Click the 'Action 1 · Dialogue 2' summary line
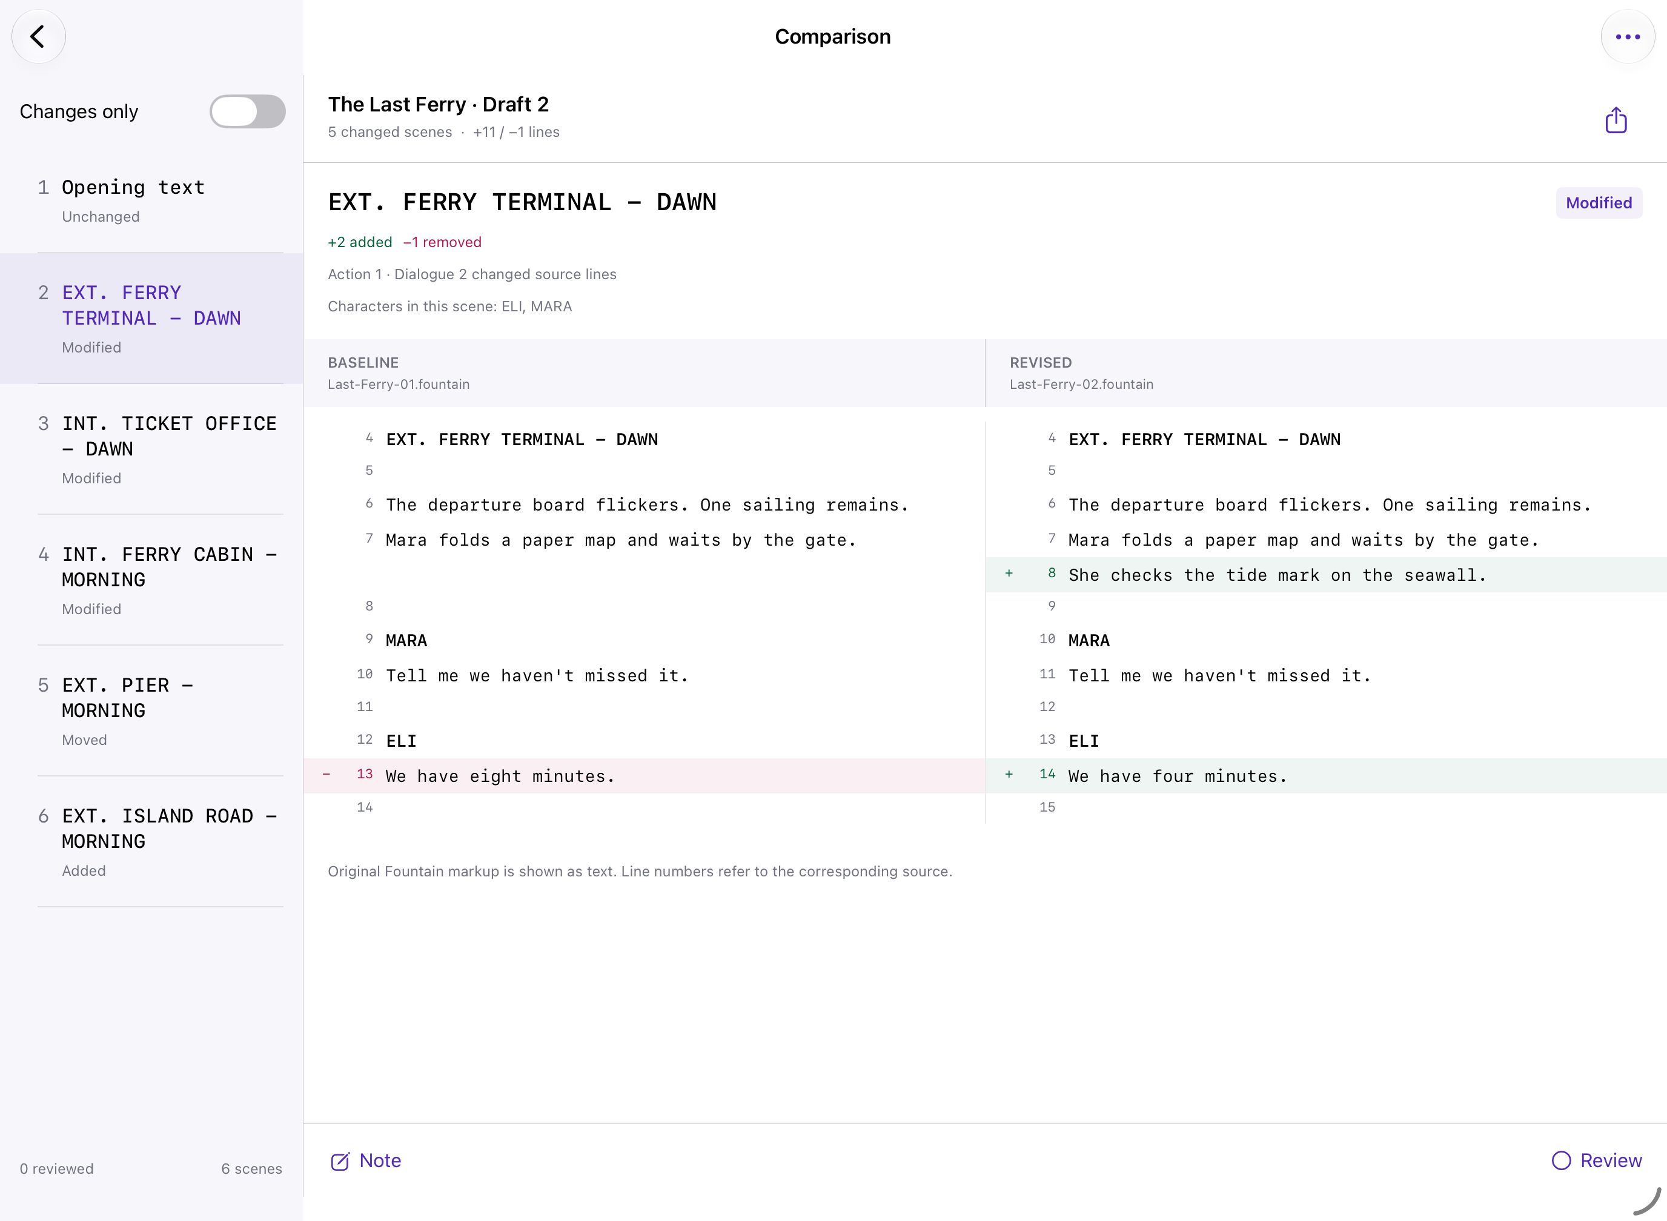The image size is (1667, 1221). [x=472, y=274]
